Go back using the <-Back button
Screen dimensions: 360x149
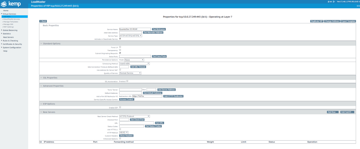tap(43, 21)
